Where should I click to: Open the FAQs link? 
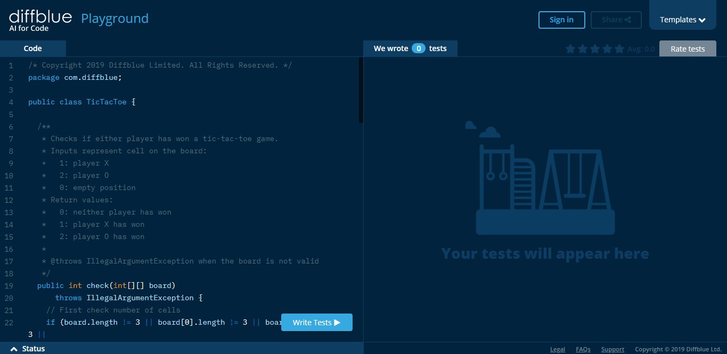click(583, 349)
